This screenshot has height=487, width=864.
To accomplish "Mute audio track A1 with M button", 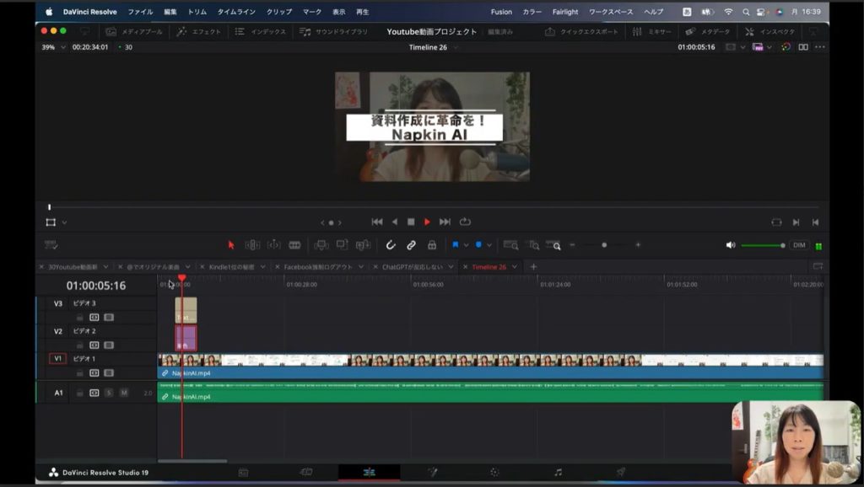I will [x=123, y=393].
